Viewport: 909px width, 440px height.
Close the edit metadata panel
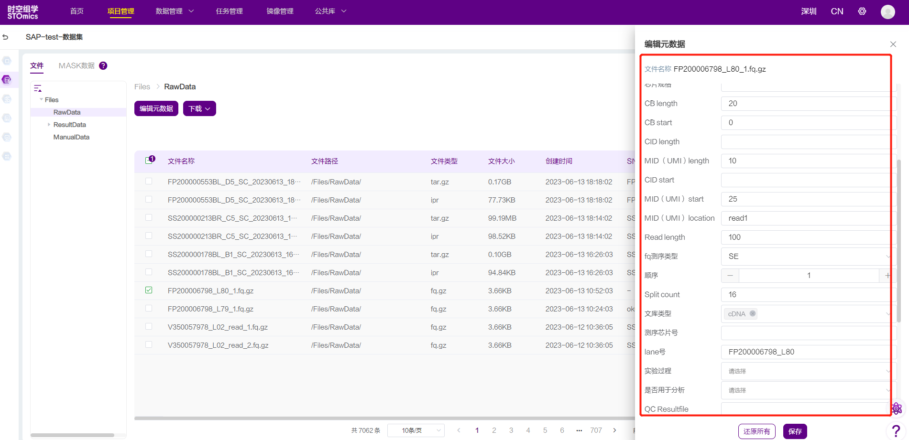click(893, 44)
